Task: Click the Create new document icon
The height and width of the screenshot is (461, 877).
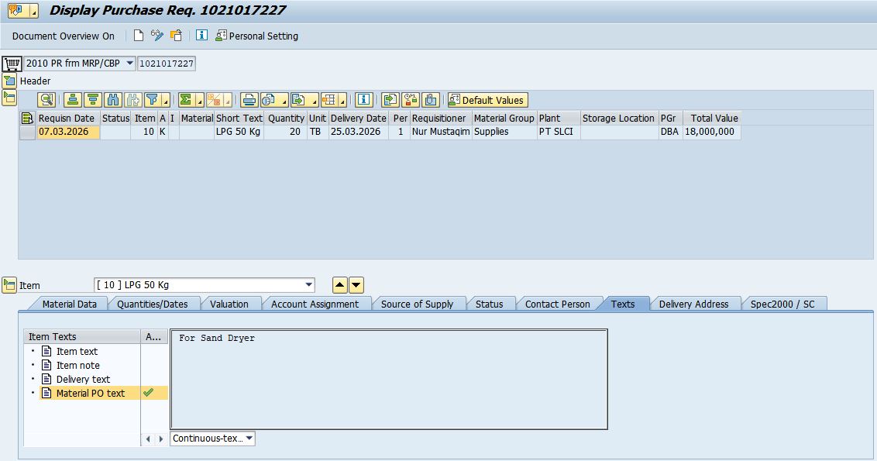Action: [x=139, y=36]
